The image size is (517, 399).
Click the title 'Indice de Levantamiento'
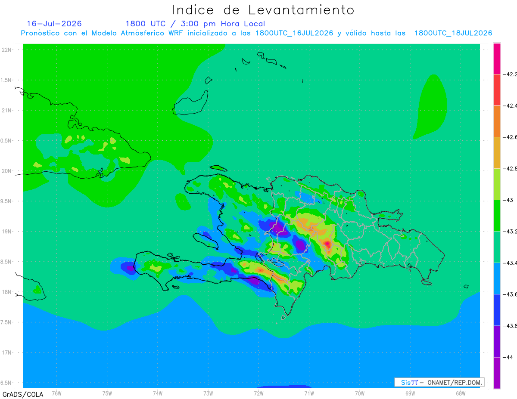coord(263,10)
